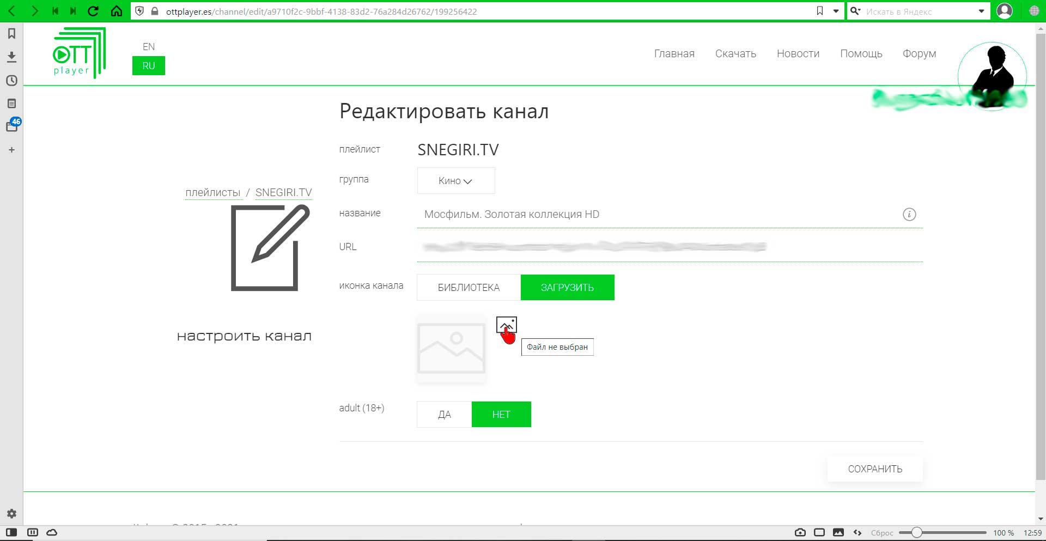Switch site language to EN

pos(149,47)
